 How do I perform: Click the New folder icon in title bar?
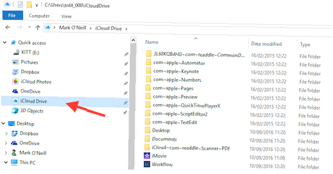click(29, 4)
